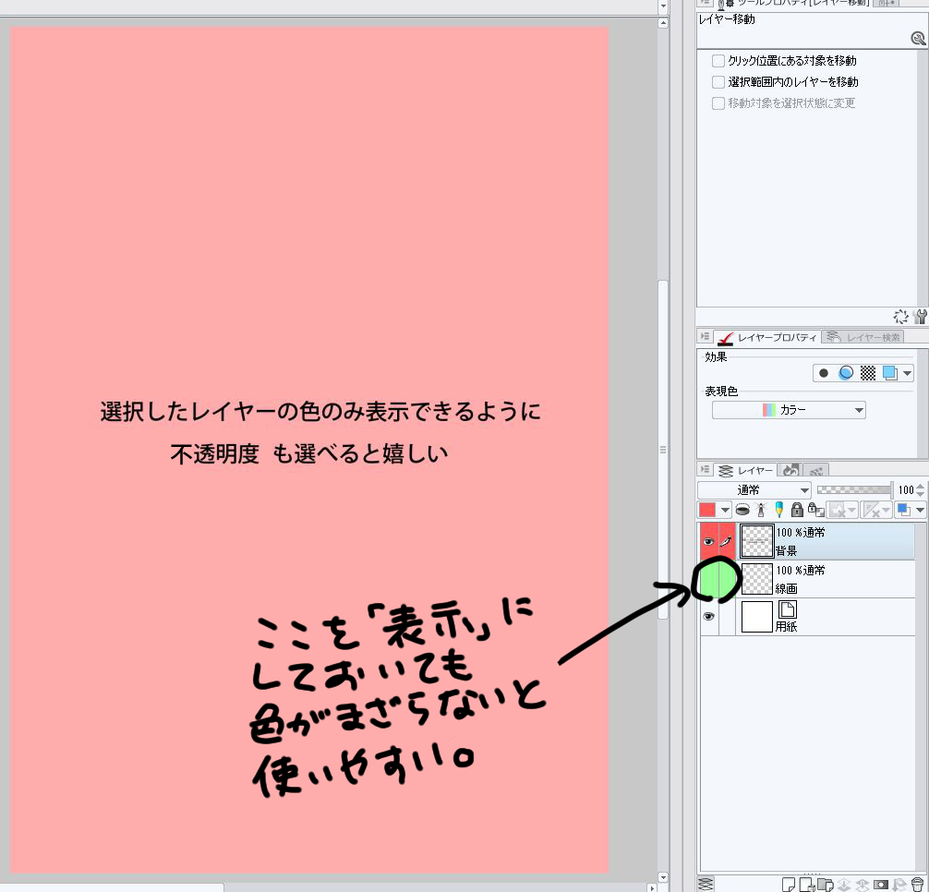929x892 pixels.
Task: Toggle visibility of the 用紙 layer
Action: (x=709, y=617)
